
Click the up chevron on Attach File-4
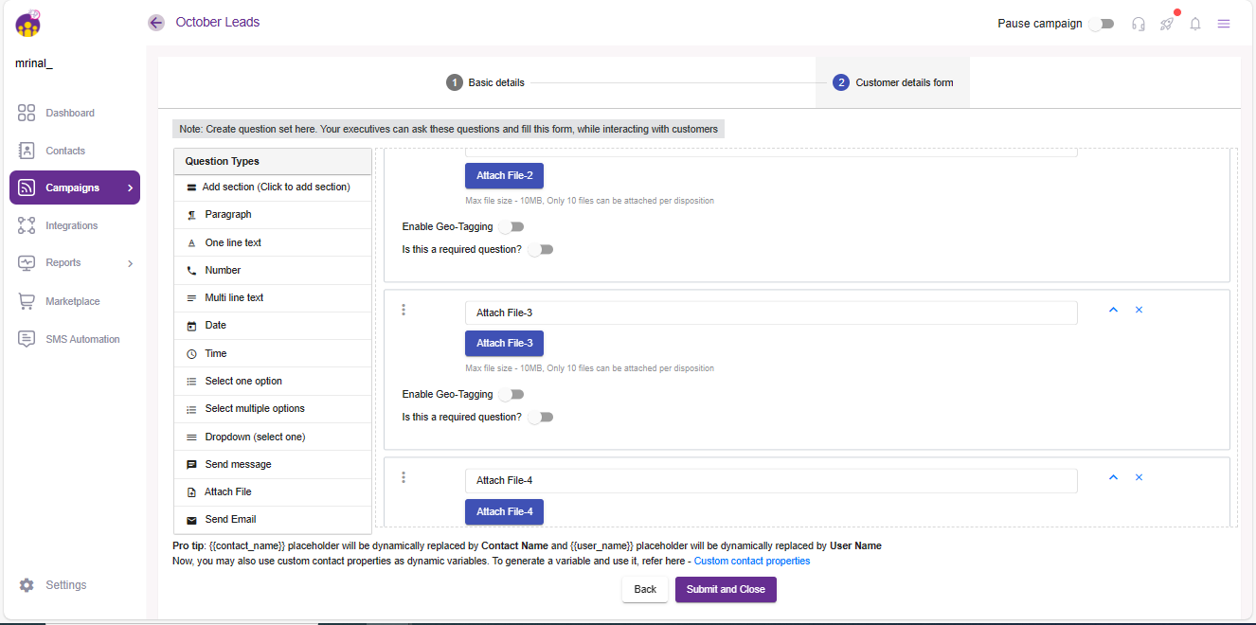(x=1113, y=477)
